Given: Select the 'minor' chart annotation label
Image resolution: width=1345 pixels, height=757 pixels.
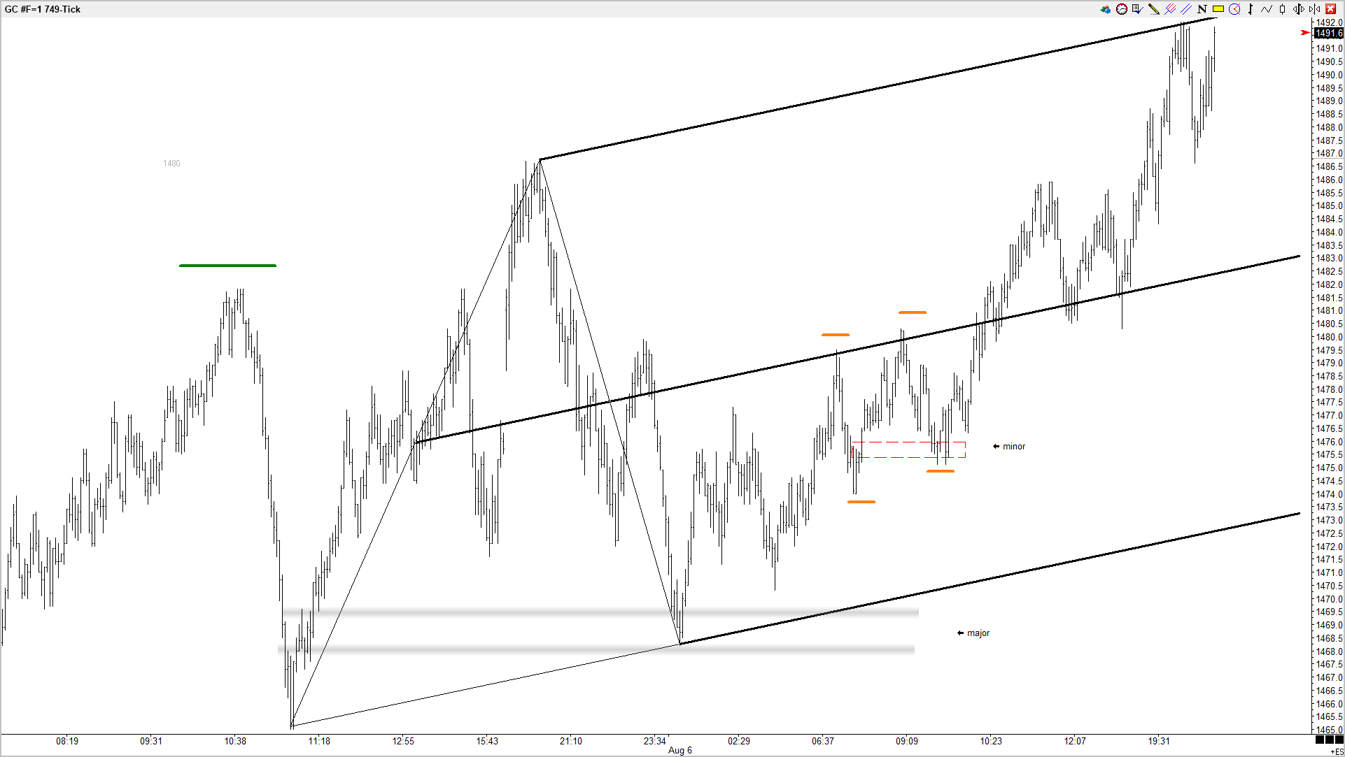Looking at the screenshot, I should 1013,447.
